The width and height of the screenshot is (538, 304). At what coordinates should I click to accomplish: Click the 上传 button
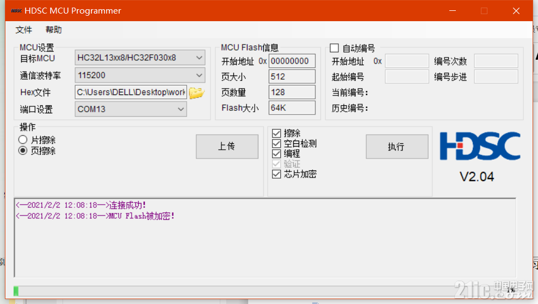(227, 147)
